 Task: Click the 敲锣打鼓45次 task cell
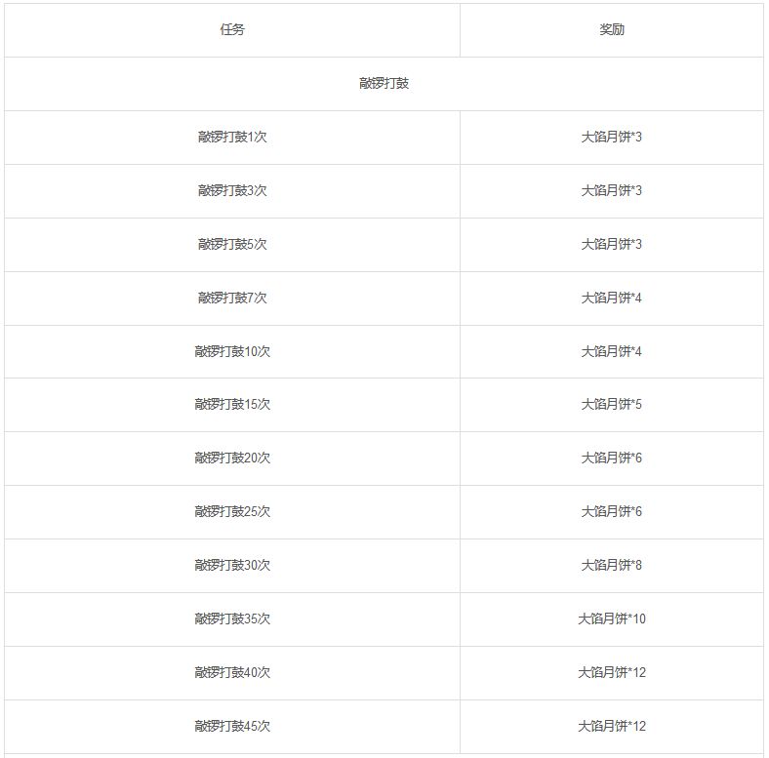coord(232,726)
